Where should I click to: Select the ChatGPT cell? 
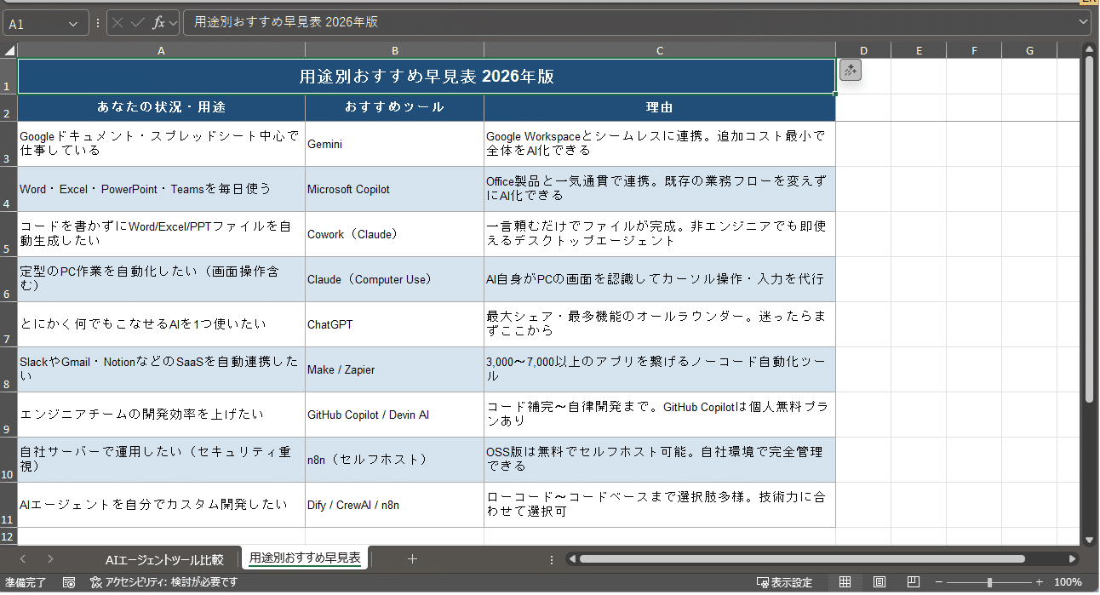tap(395, 324)
